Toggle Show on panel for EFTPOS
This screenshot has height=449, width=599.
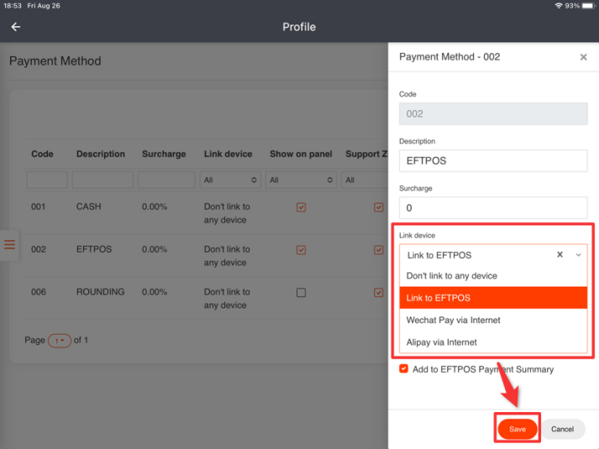(x=301, y=250)
